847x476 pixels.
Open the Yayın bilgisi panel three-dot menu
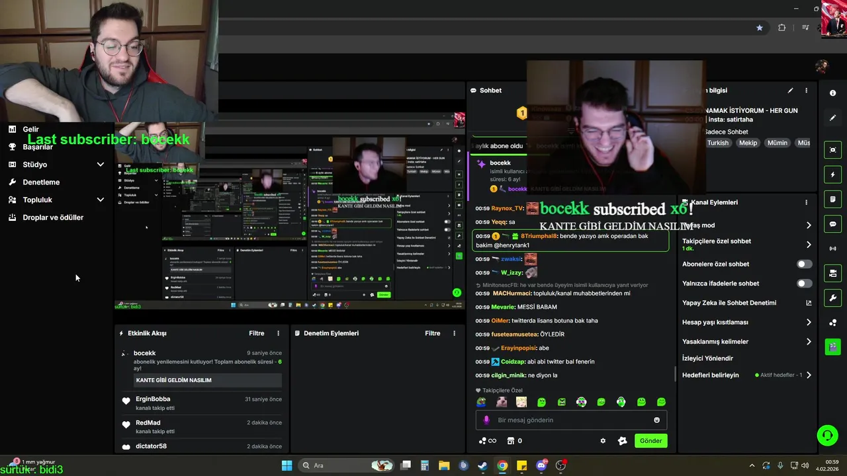tap(806, 91)
